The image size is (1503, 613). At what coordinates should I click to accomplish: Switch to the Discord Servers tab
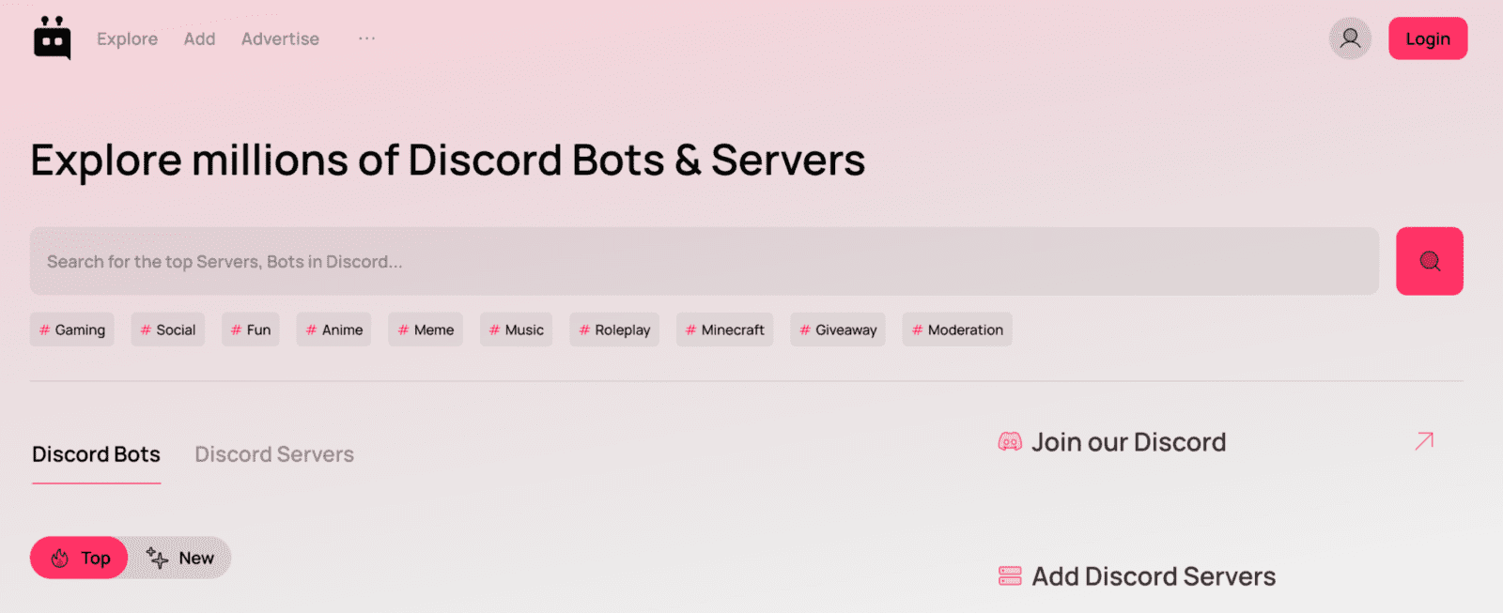tap(274, 454)
